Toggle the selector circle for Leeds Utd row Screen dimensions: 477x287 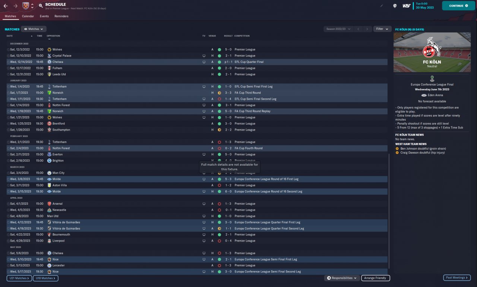(8, 74)
